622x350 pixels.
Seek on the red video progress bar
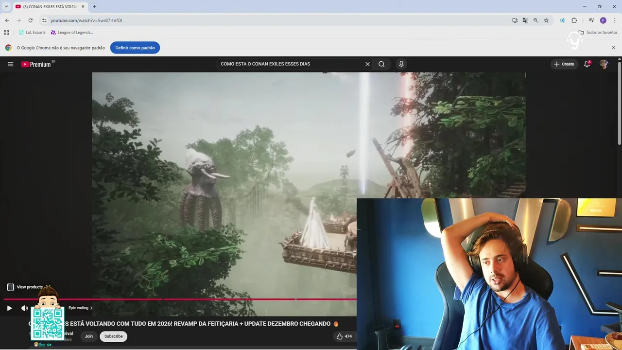click(x=180, y=299)
